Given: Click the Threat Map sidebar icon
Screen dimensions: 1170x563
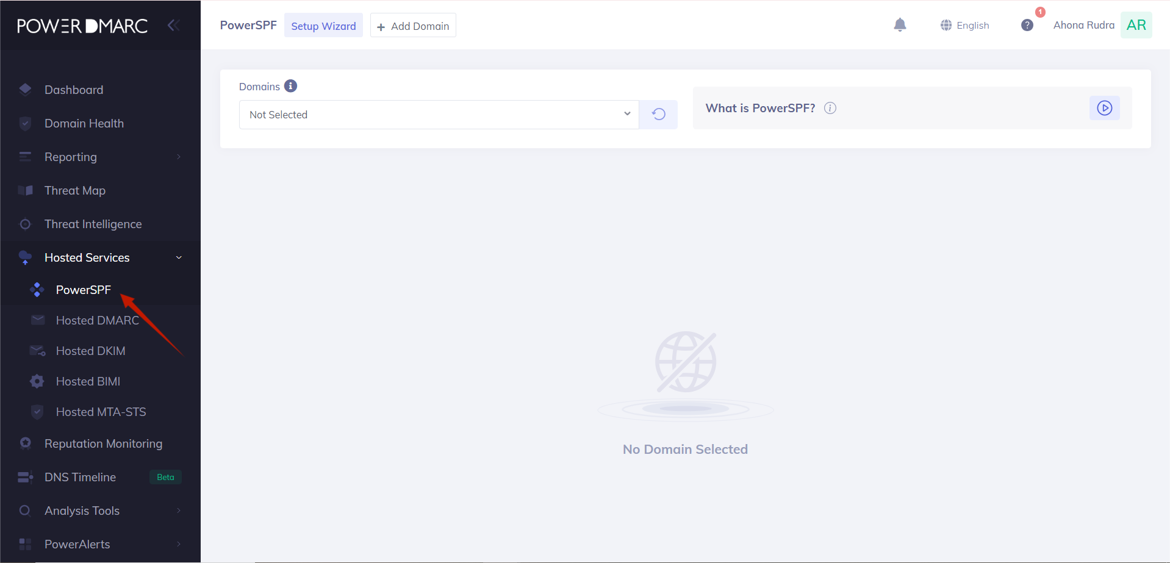Looking at the screenshot, I should pos(25,190).
